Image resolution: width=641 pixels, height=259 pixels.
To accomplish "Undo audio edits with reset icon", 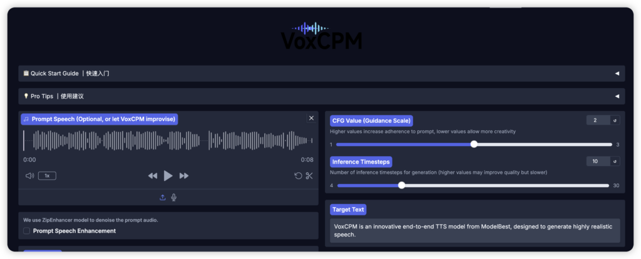I will (x=299, y=176).
